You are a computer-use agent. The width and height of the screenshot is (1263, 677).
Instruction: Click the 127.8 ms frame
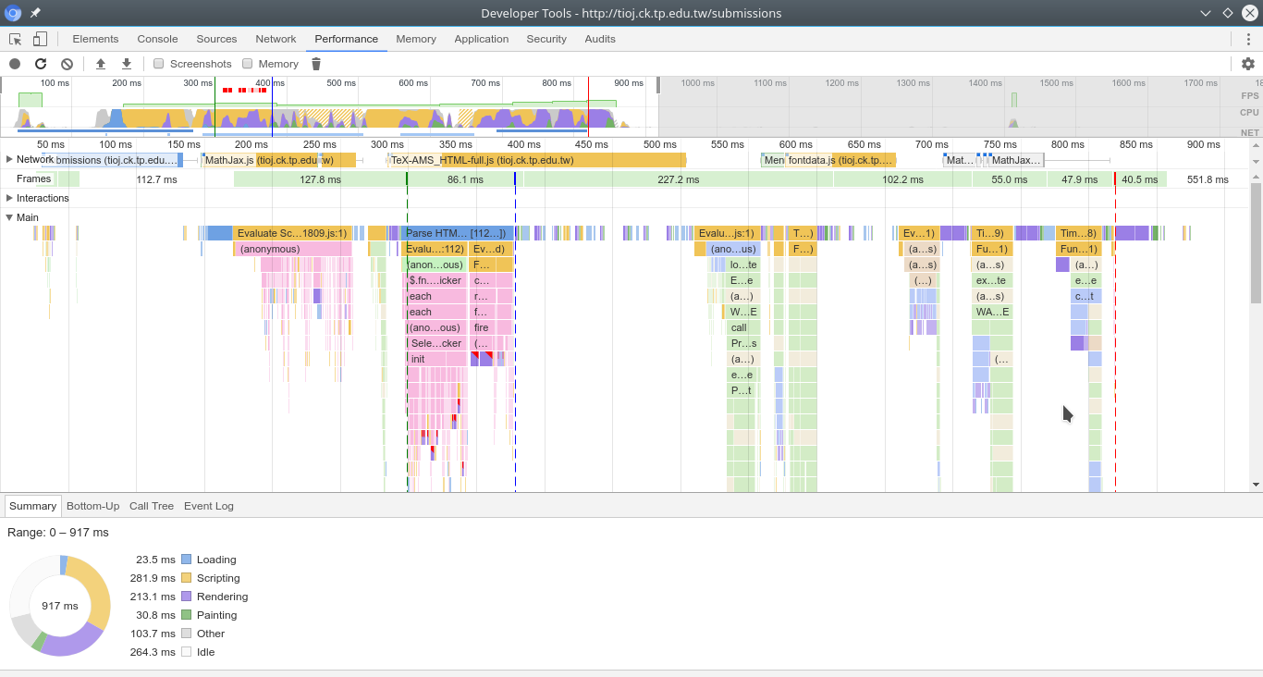coord(320,179)
